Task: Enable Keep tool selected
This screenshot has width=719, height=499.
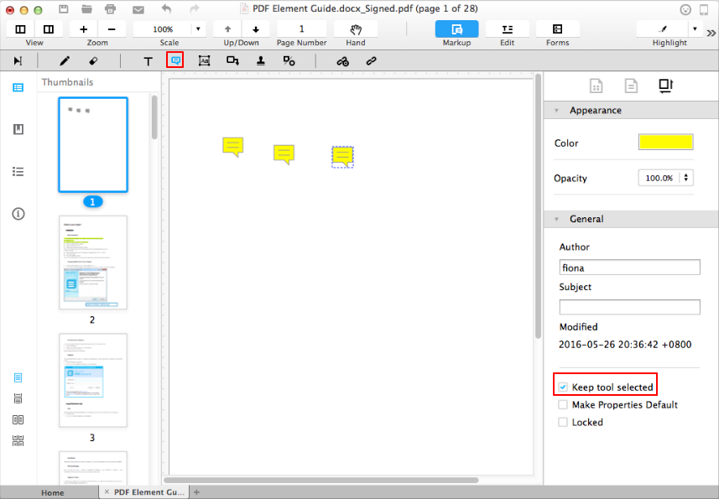Action: (x=562, y=385)
